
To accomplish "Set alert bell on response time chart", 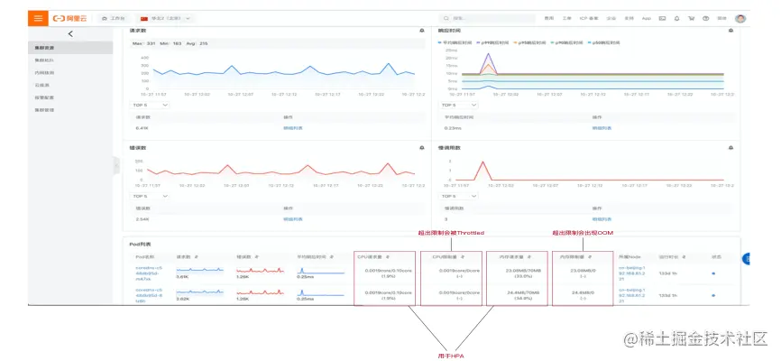I will point(730,31).
